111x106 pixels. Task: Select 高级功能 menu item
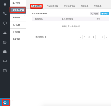(18, 40)
